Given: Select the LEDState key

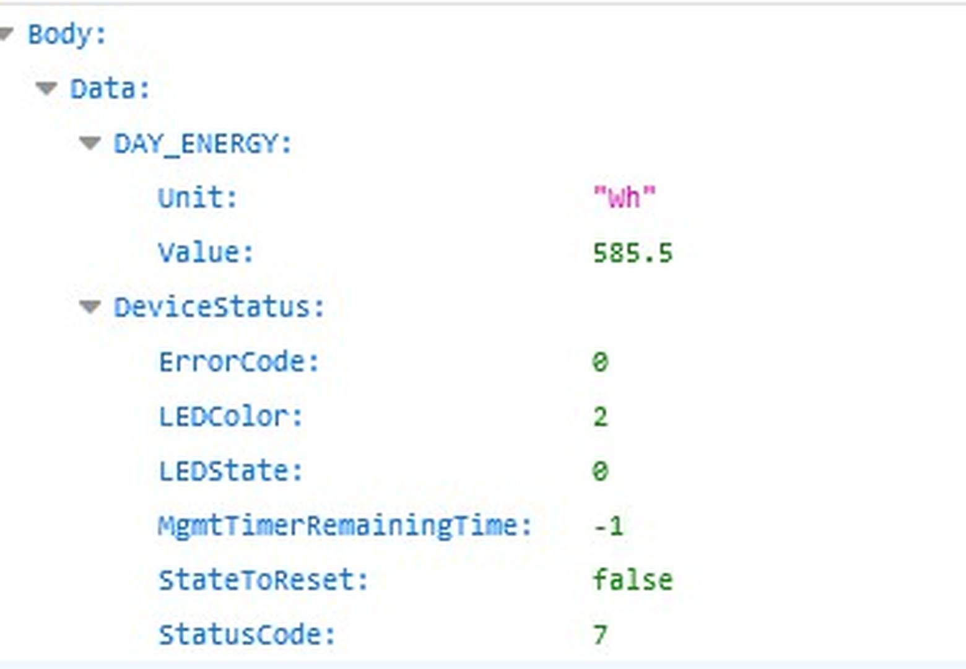Looking at the screenshot, I should coord(231,471).
